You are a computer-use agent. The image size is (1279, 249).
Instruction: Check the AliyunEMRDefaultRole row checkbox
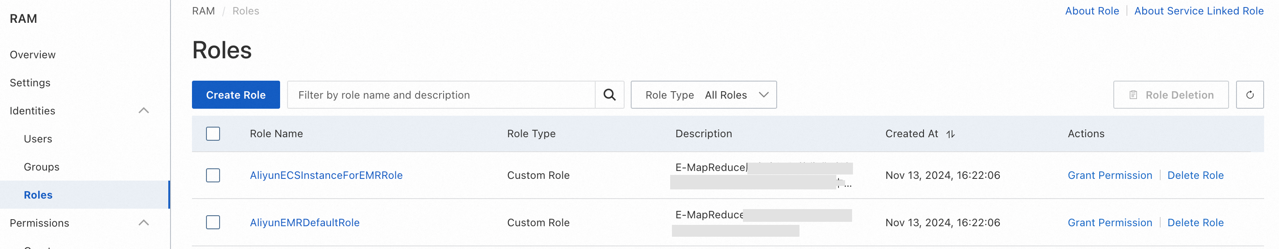pyautogui.click(x=213, y=223)
